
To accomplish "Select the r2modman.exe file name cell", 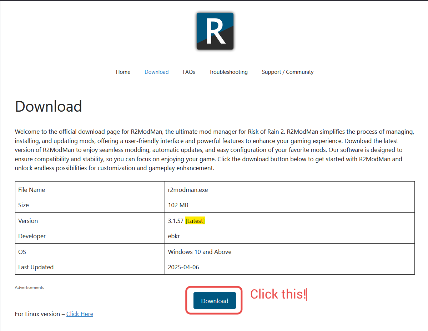I will [188, 190].
